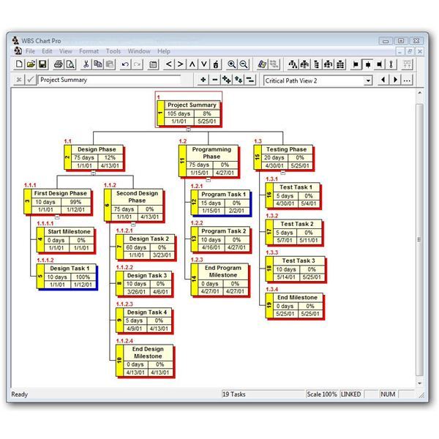439x439 pixels.
Task: Apply the second tree arrangement style icon
Action: (304, 64)
